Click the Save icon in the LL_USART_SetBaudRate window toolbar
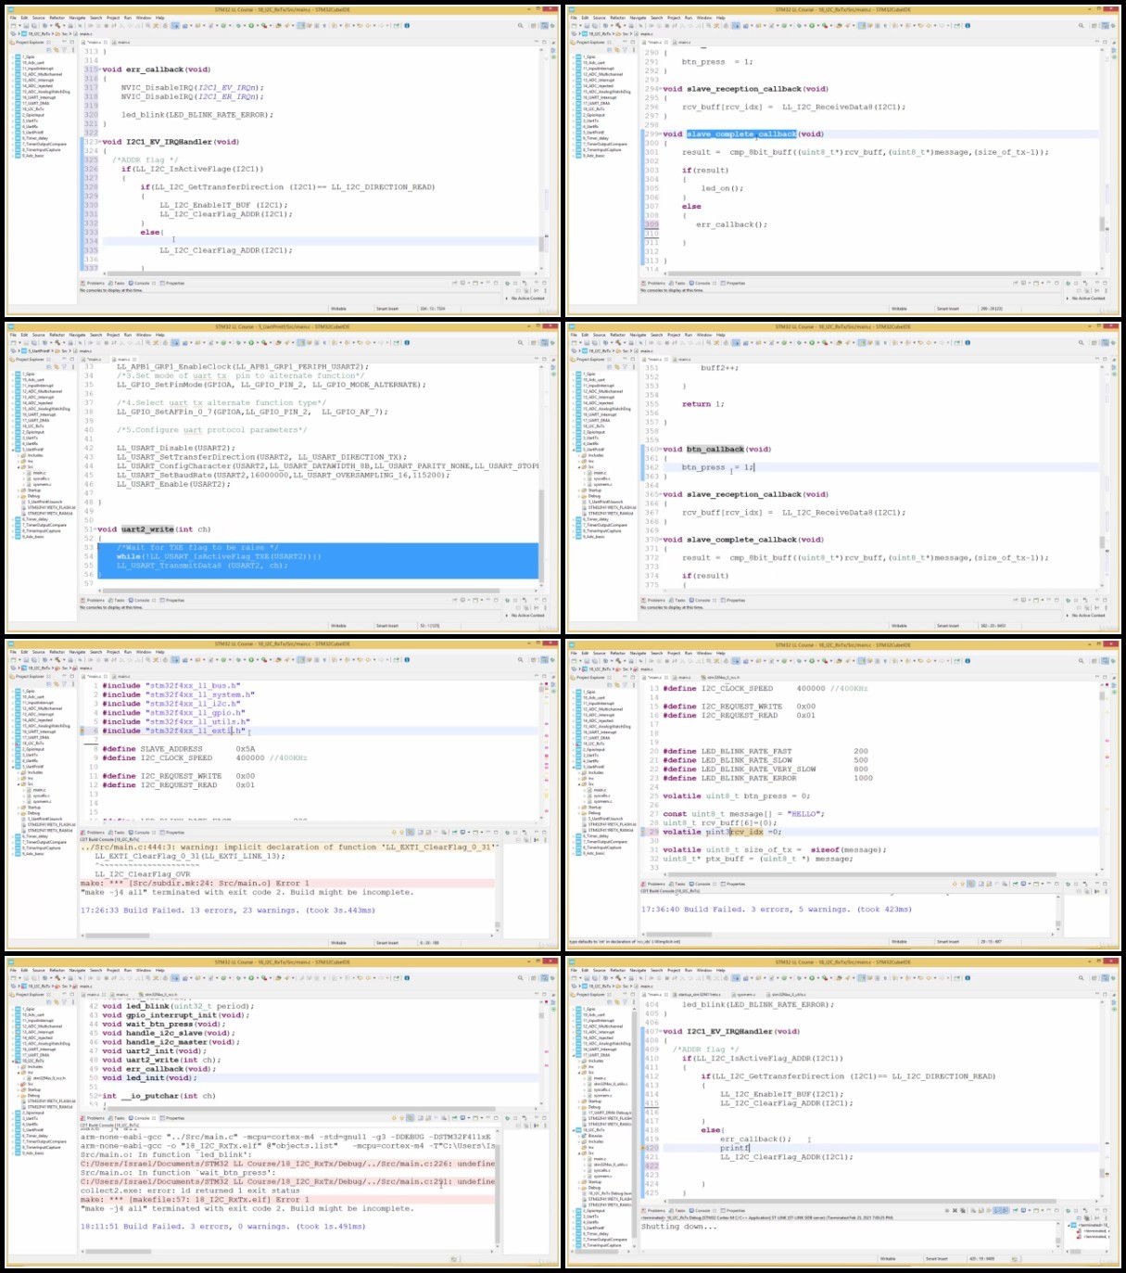This screenshot has height=1273, width=1126. 26,342
